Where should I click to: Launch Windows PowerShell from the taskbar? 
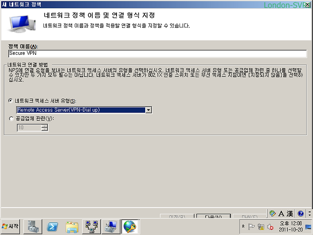coord(52,227)
